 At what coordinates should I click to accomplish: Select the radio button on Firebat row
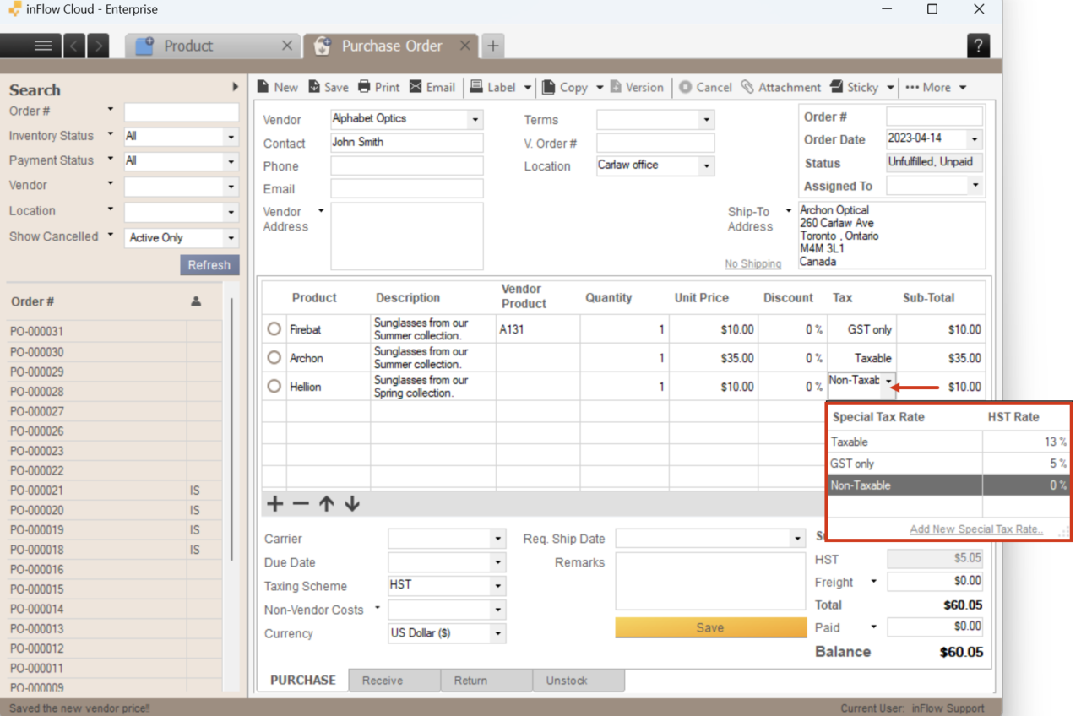click(274, 328)
